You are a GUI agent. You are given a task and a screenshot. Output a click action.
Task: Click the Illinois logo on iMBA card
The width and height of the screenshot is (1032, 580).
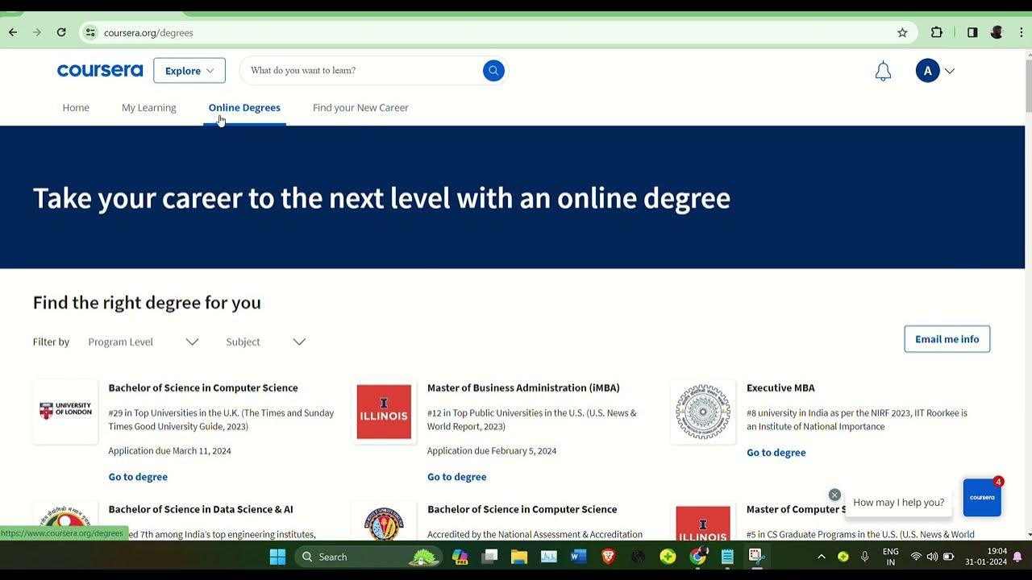[384, 412]
